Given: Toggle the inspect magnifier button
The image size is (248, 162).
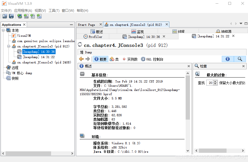Looking at the screenshot, I should 240,59.
